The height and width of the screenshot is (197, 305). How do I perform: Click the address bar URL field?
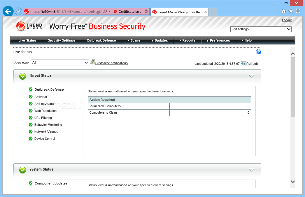click(66, 12)
